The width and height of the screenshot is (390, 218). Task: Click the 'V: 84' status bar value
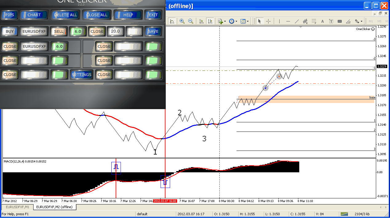point(320,214)
